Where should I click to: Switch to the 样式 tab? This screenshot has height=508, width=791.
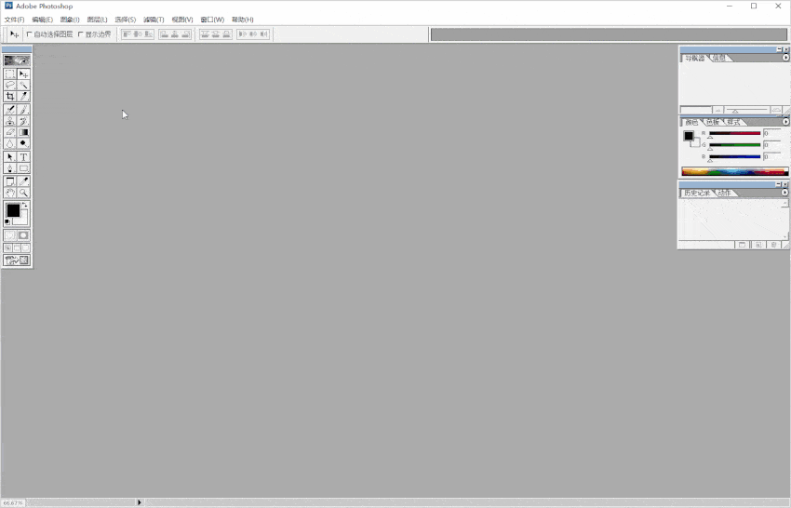pos(733,122)
